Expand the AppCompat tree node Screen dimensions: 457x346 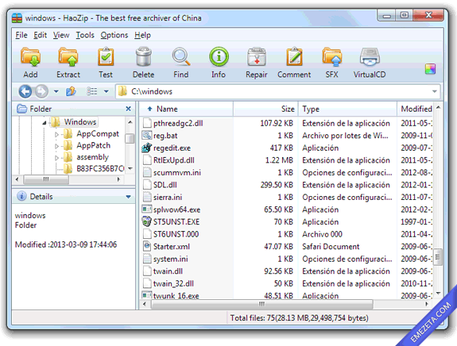[x=56, y=134]
